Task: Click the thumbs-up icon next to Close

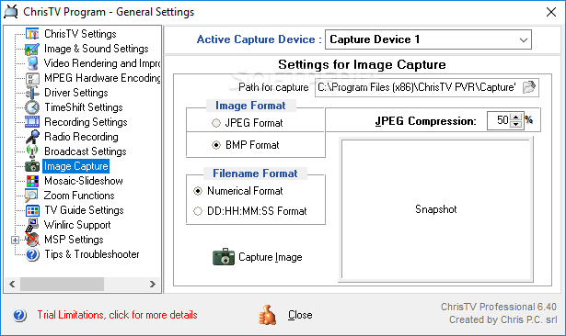Action: click(267, 315)
